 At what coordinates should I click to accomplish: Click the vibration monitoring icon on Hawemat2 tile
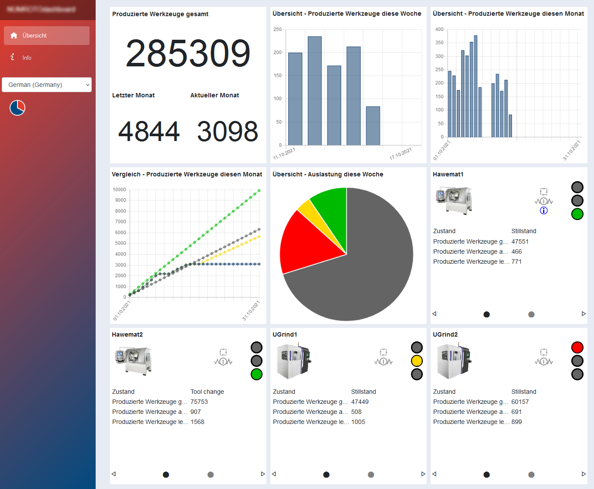223,361
